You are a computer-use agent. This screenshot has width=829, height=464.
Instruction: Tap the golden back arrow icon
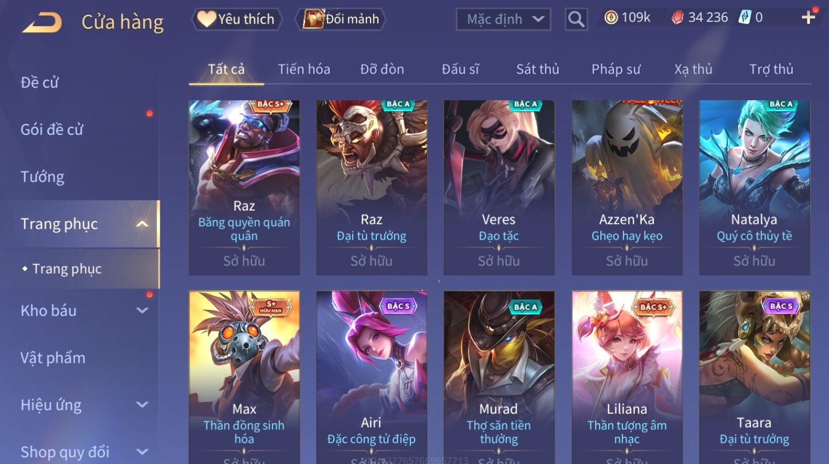click(42, 22)
